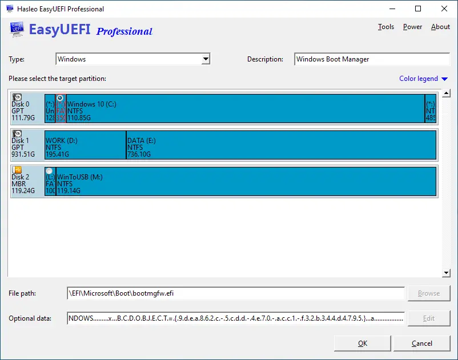The width and height of the screenshot is (458, 360).
Task: Open the About menu
Action: [x=440, y=27]
